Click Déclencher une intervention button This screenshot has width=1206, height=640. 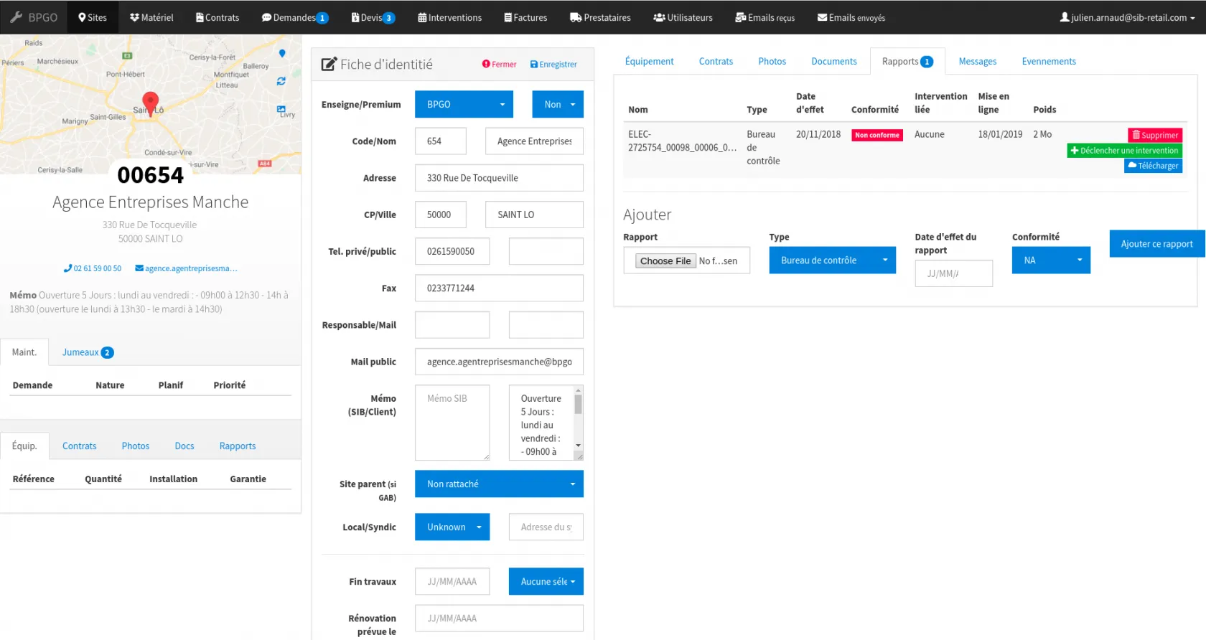coord(1124,151)
